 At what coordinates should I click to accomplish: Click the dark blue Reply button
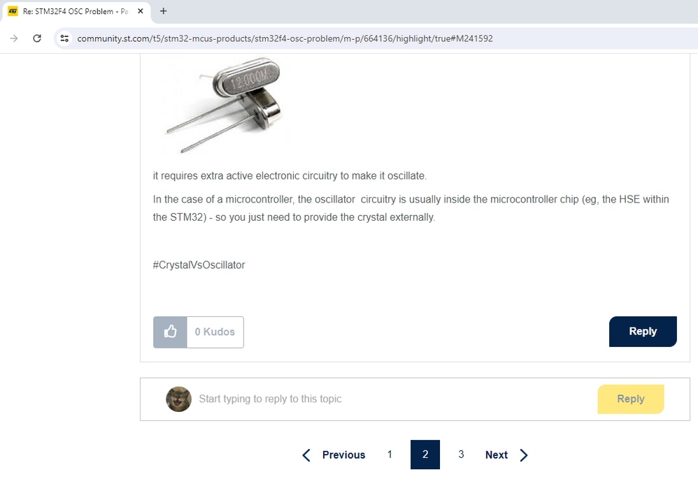[643, 332]
